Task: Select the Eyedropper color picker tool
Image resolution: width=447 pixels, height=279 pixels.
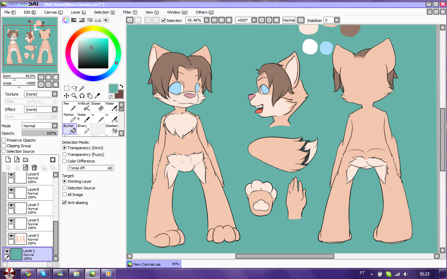Action: tap(97, 96)
